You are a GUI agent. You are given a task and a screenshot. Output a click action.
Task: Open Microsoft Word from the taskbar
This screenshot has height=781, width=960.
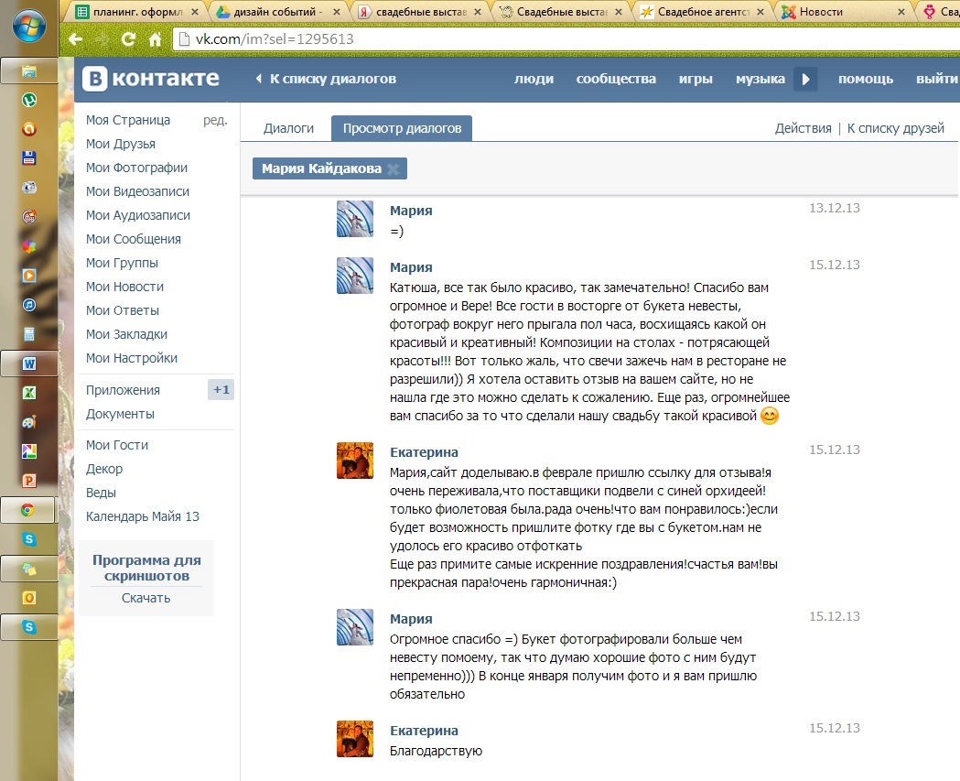point(28,363)
